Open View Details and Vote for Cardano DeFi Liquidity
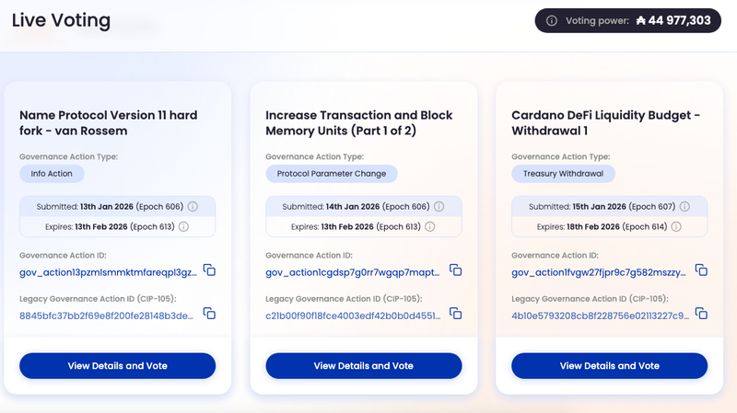Viewport: 737px width, 413px height. [610, 365]
